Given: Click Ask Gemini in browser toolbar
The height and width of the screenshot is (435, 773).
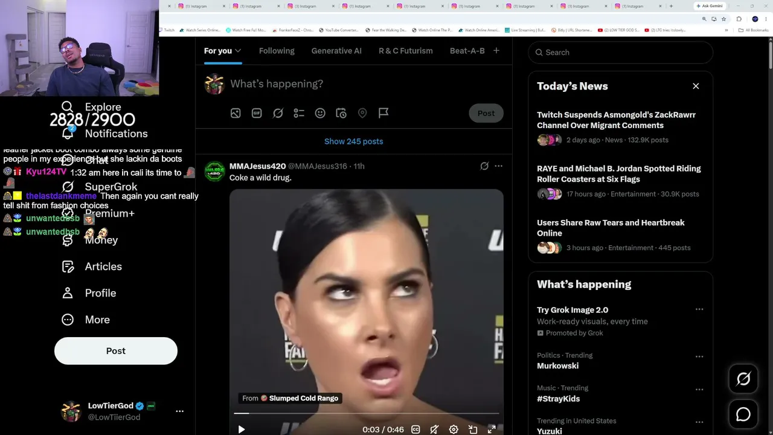Looking at the screenshot, I should coord(710,6).
